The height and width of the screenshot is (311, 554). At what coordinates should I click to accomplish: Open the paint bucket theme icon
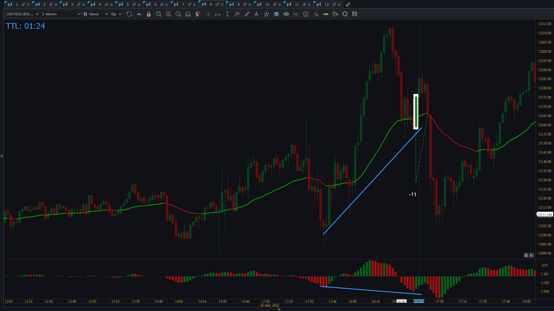pos(335,14)
